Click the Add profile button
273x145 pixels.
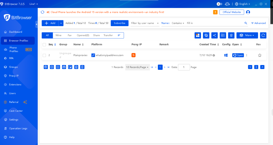[x=50, y=23]
